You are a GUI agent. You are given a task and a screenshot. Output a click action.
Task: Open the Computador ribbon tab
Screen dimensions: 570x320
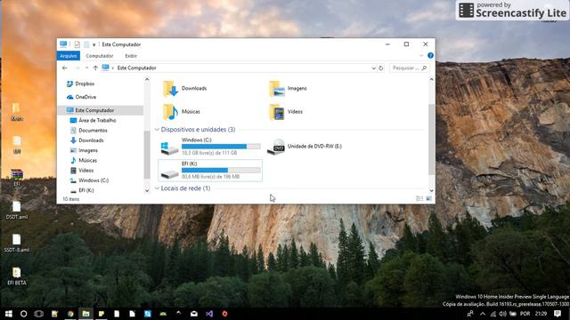click(100, 56)
